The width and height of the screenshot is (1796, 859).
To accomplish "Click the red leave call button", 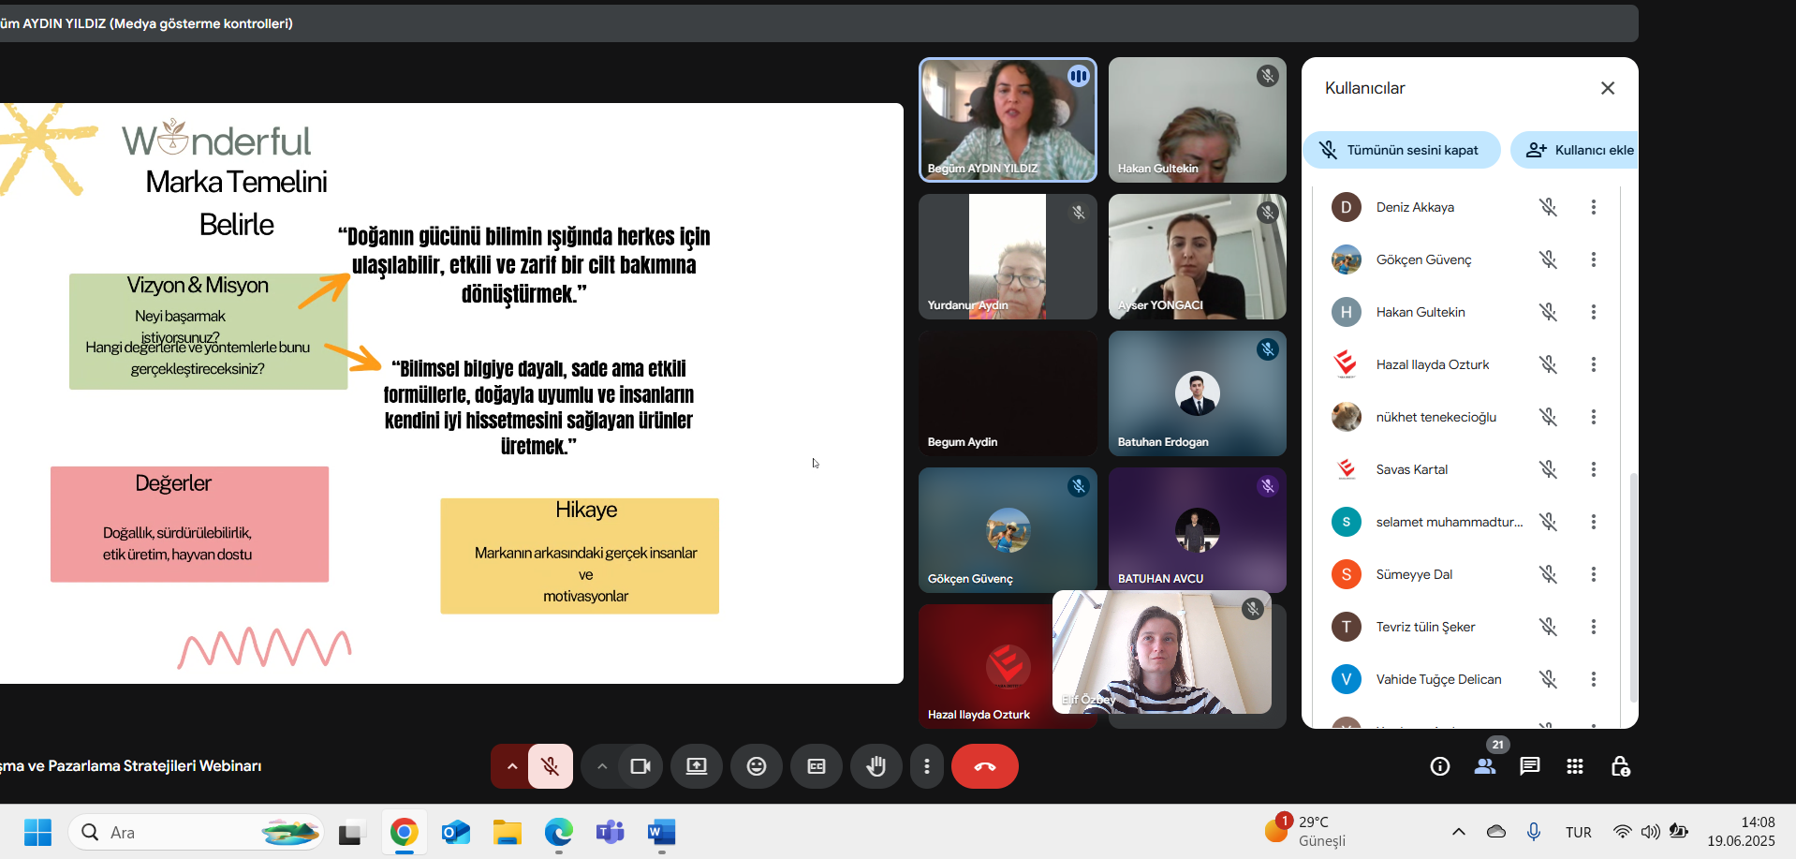I will click(984, 766).
